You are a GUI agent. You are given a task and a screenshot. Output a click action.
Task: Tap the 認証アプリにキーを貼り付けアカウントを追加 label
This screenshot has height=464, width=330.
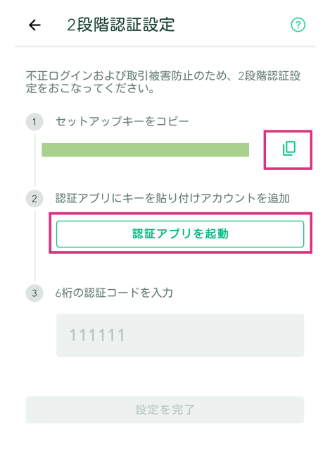click(172, 199)
